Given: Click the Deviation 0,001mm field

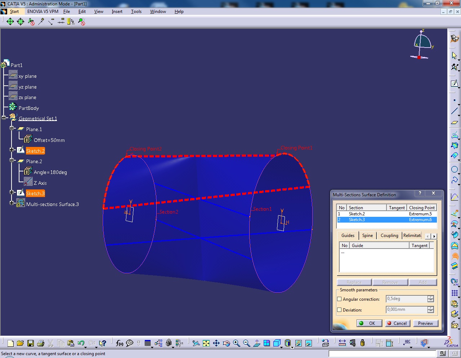Looking at the screenshot, I should 406,310.
